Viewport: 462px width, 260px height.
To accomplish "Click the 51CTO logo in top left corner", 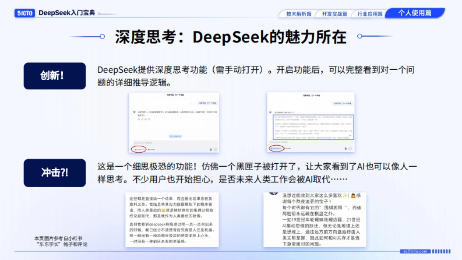I will (24, 12).
